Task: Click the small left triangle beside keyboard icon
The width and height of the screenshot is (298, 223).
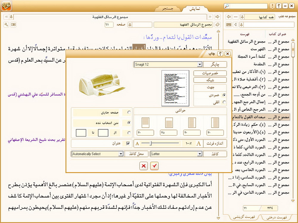Action: pyautogui.click(x=236, y=24)
